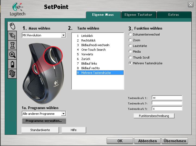The height and width of the screenshot is (146, 196).
Task: Expand the MX Revolution mouse dropdown
Action: (63, 35)
